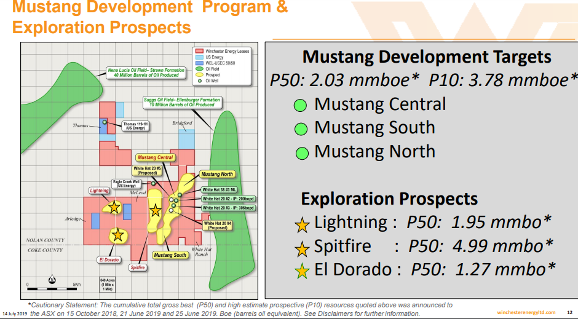Select the orange slide title text
578x319 pixels.
pyautogui.click(x=150, y=17)
